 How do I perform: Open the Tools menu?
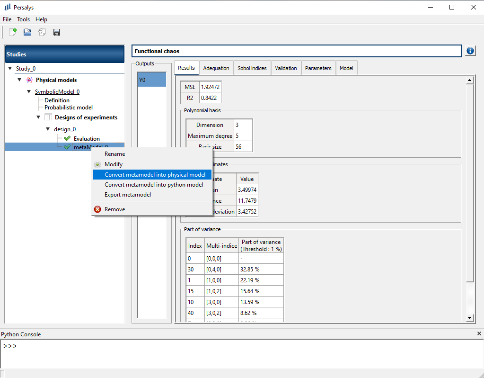click(23, 19)
